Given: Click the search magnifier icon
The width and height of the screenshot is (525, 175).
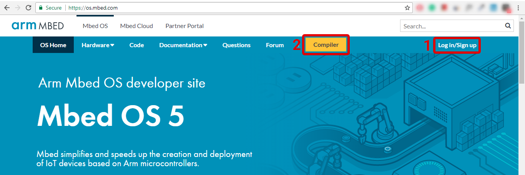Looking at the screenshot, I should [x=508, y=26].
